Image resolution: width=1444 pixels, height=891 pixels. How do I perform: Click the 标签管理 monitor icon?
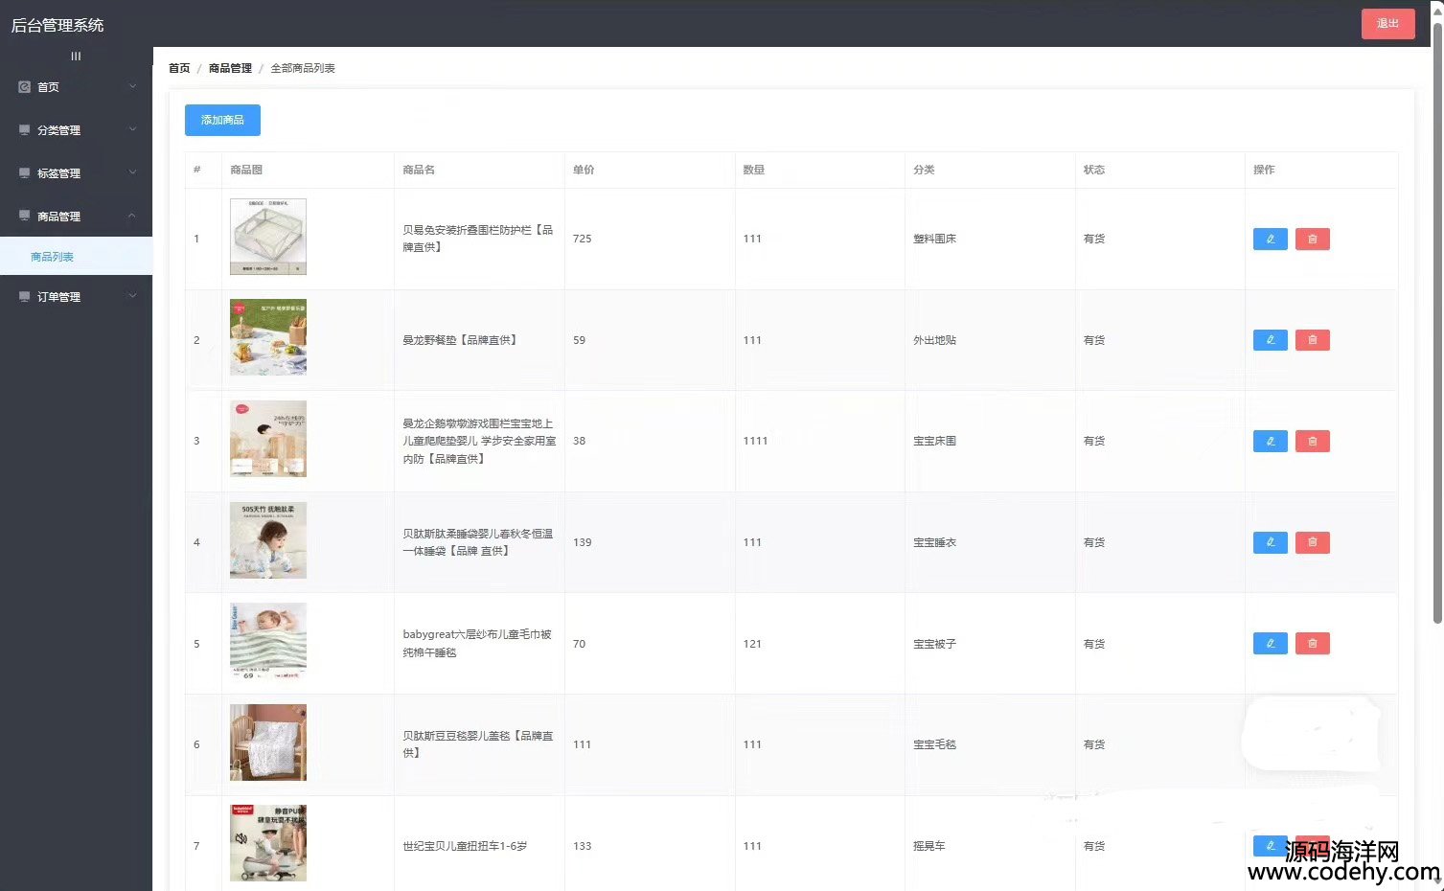click(x=24, y=173)
